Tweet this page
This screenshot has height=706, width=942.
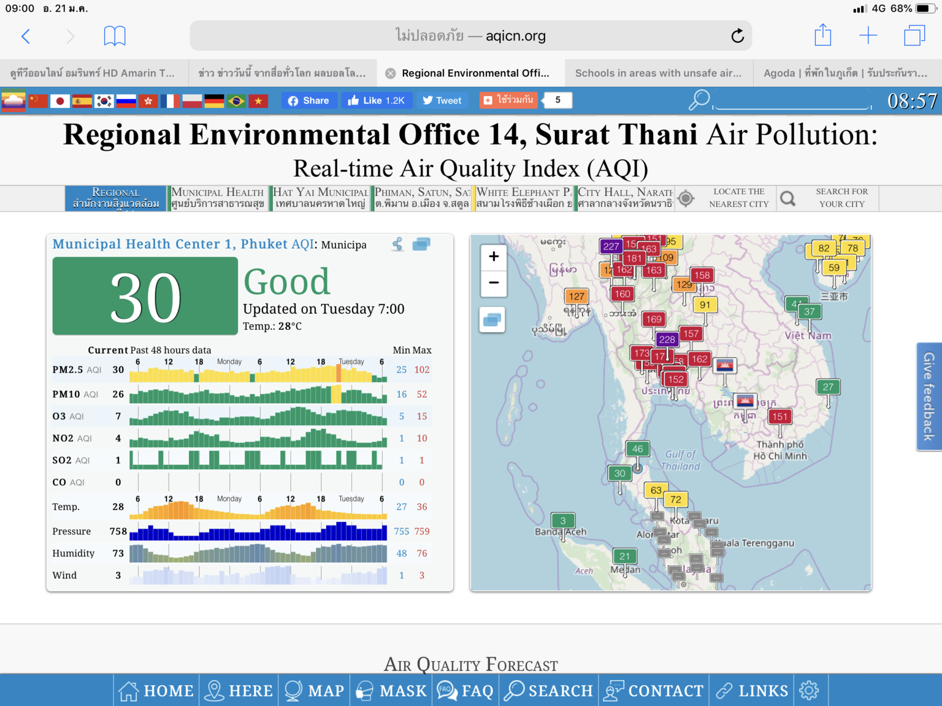(x=442, y=101)
